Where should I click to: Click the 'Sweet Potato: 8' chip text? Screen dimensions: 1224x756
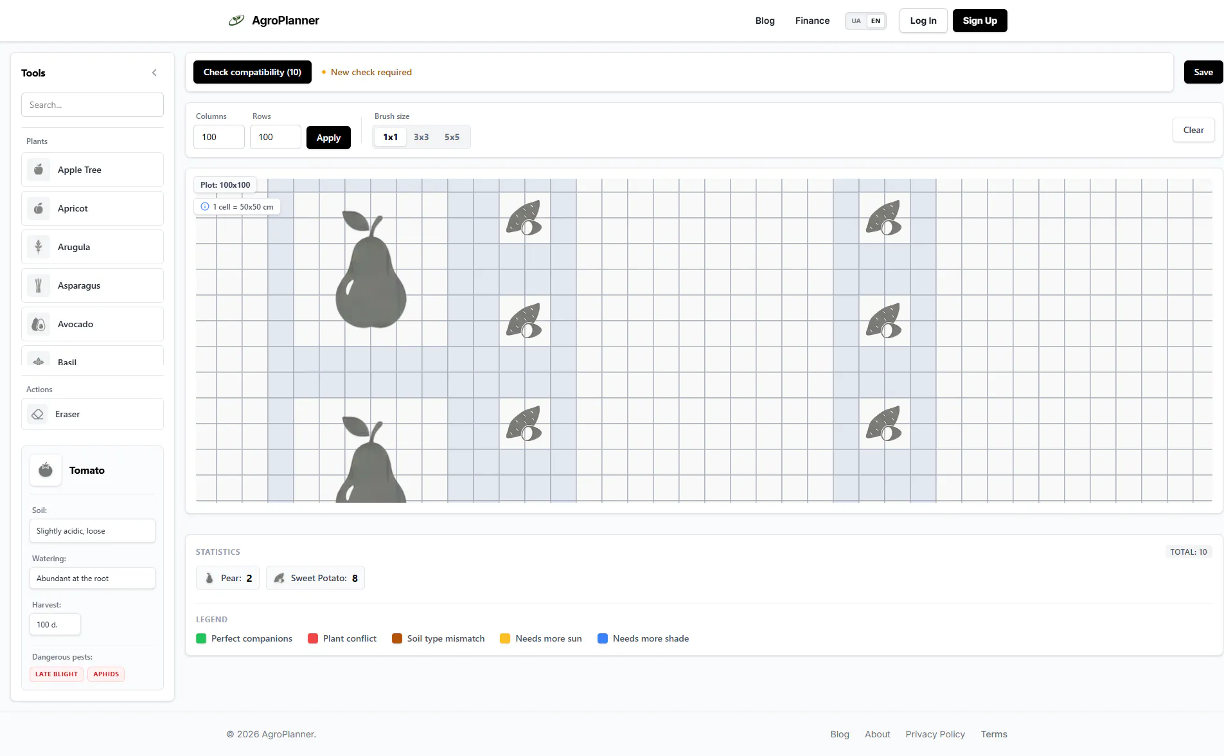coord(324,578)
